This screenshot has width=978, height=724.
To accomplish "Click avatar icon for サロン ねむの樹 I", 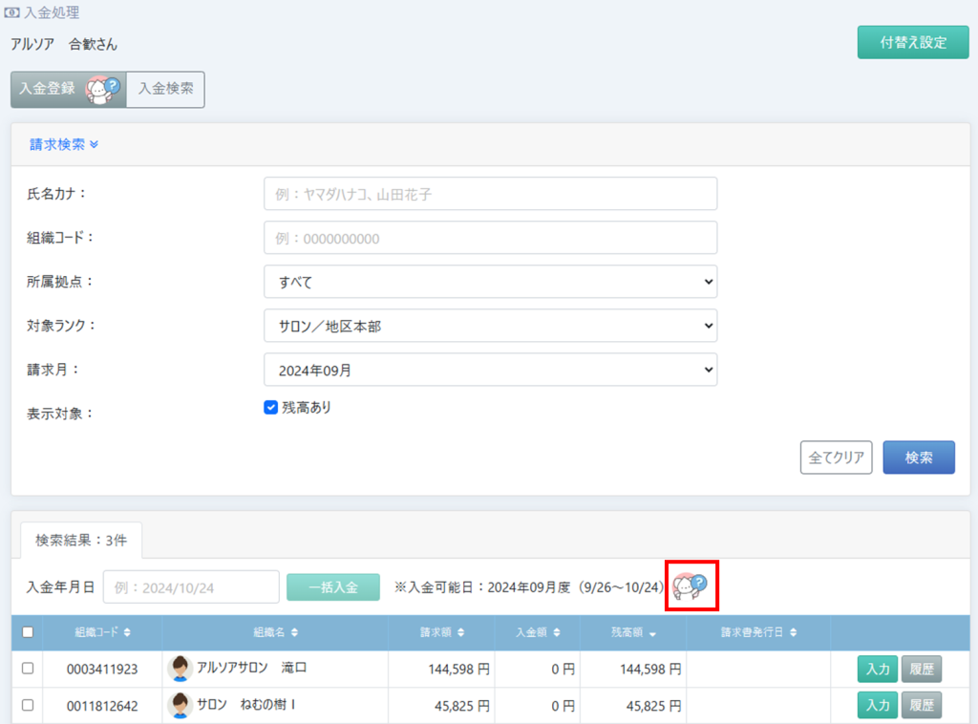I will tap(180, 706).
